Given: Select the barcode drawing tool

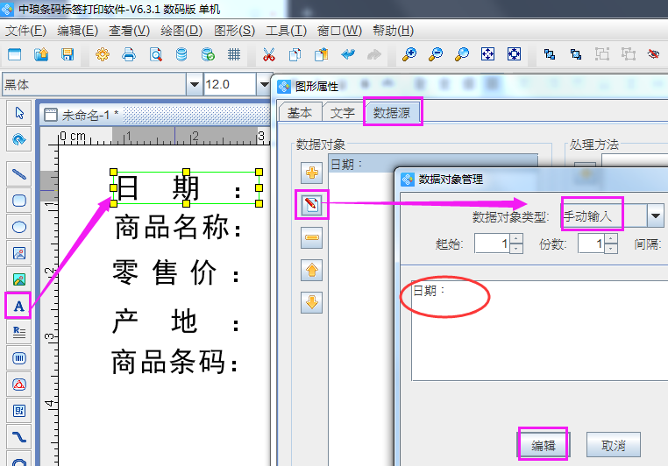Looking at the screenshot, I should [19, 358].
